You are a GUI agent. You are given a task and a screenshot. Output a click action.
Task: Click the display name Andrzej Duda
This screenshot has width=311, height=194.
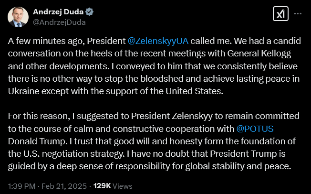(52, 11)
